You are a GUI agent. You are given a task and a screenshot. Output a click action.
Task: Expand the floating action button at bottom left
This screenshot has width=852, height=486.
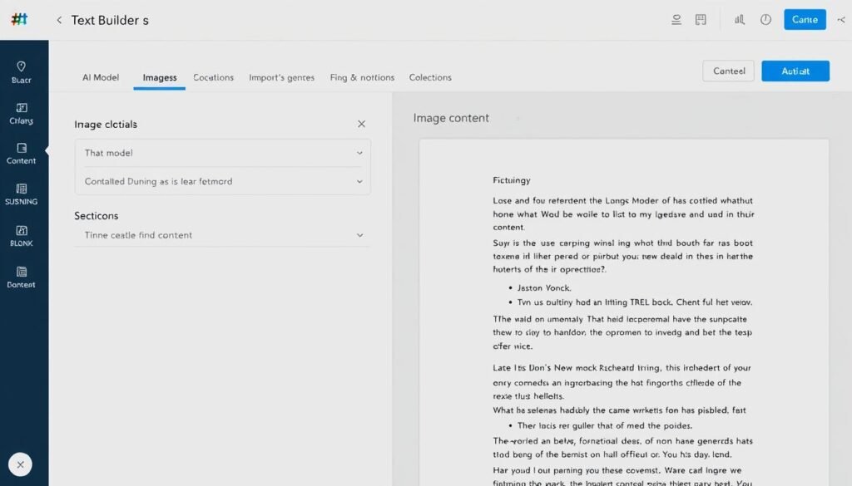pos(20,464)
